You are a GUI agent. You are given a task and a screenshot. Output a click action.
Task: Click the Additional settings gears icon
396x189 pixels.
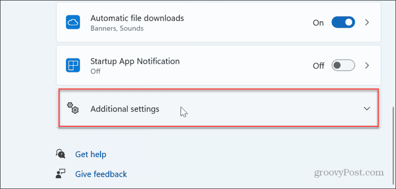tap(73, 108)
